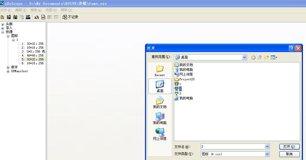Open the 文件类型 dropdown arrow

[267, 154]
